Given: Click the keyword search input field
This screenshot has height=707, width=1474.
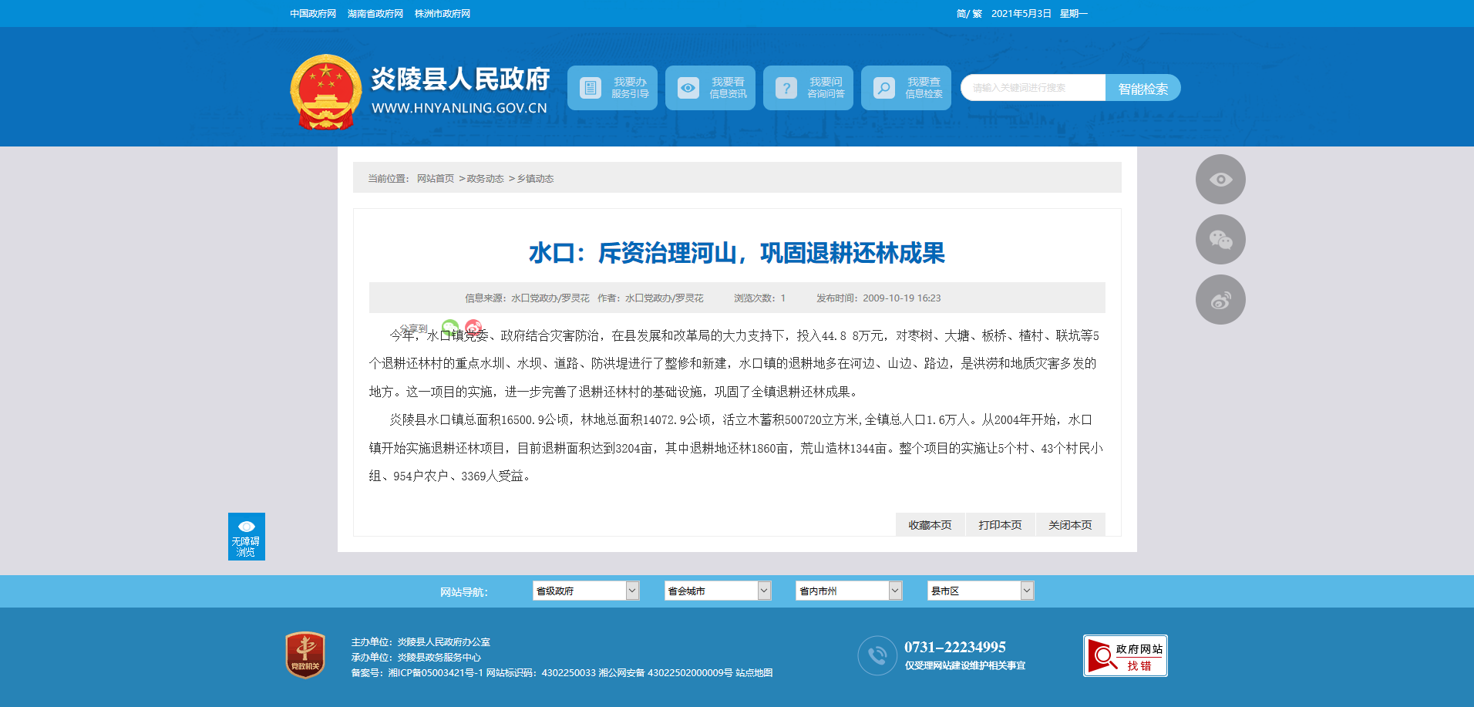Looking at the screenshot, I should pyautogui.click(x=1033, y=88).
